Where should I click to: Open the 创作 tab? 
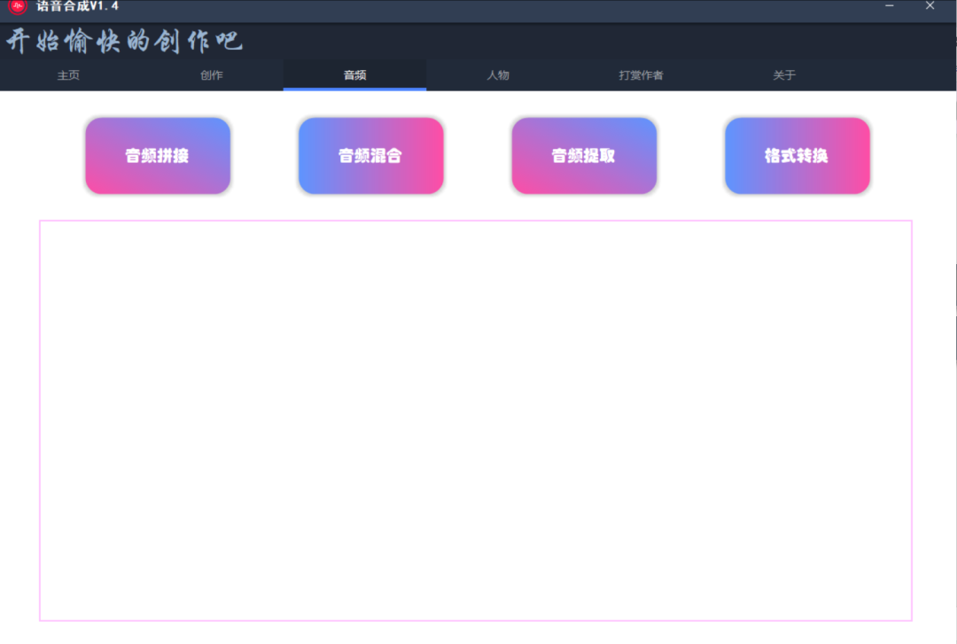coord(212,75)
